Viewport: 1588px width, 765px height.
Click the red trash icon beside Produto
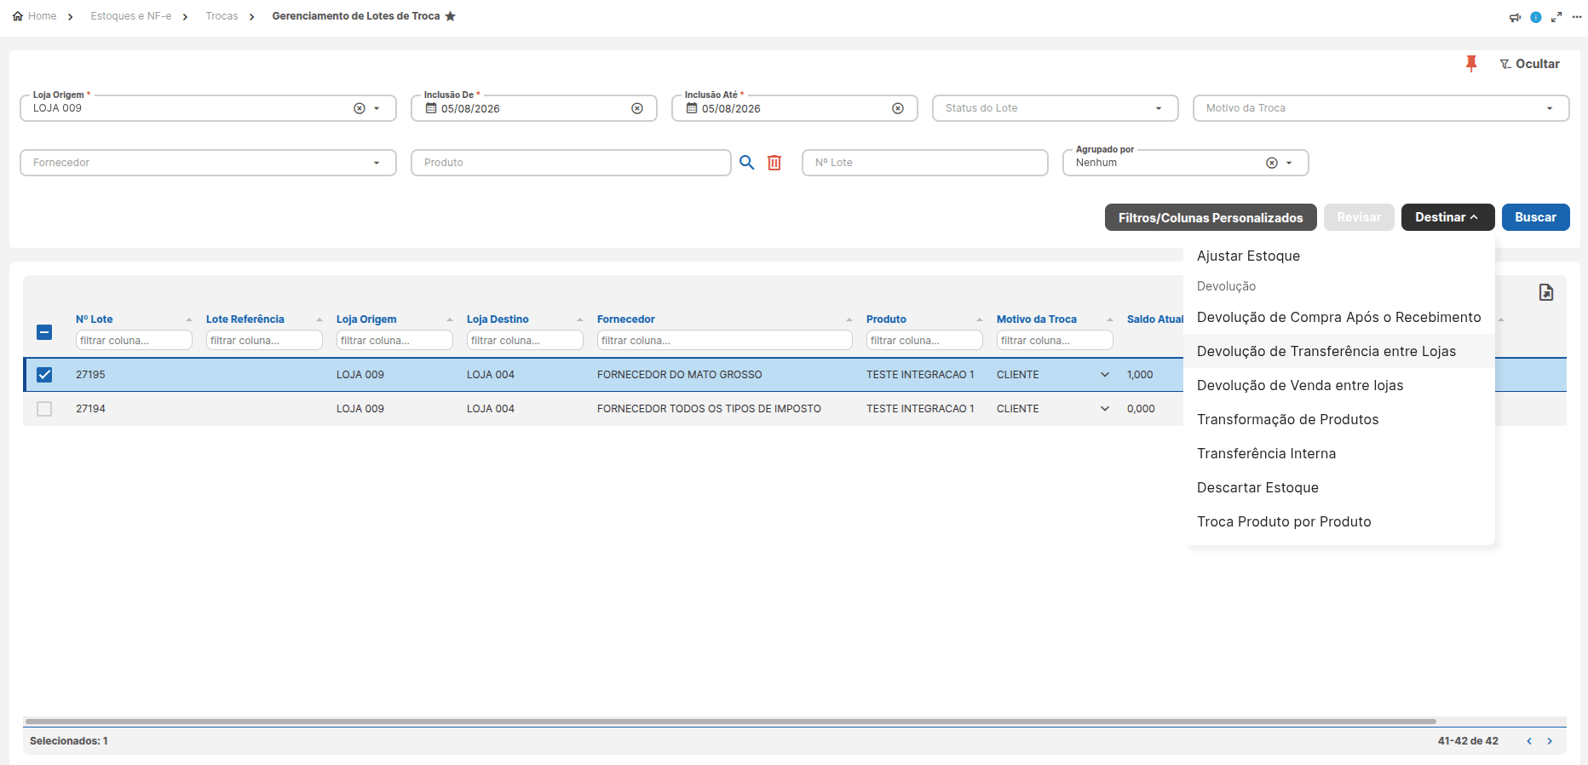coord(774,163)
